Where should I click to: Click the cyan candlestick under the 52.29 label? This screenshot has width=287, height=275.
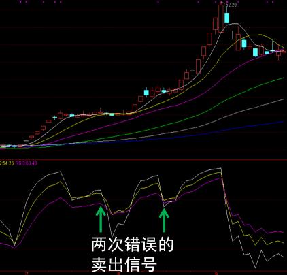click(226, 18)
